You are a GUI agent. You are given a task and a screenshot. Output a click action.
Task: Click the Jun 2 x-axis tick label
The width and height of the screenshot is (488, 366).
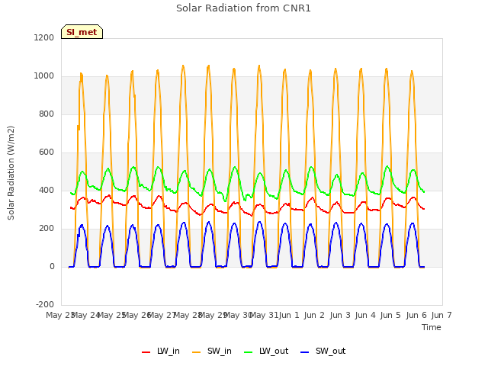314,315
